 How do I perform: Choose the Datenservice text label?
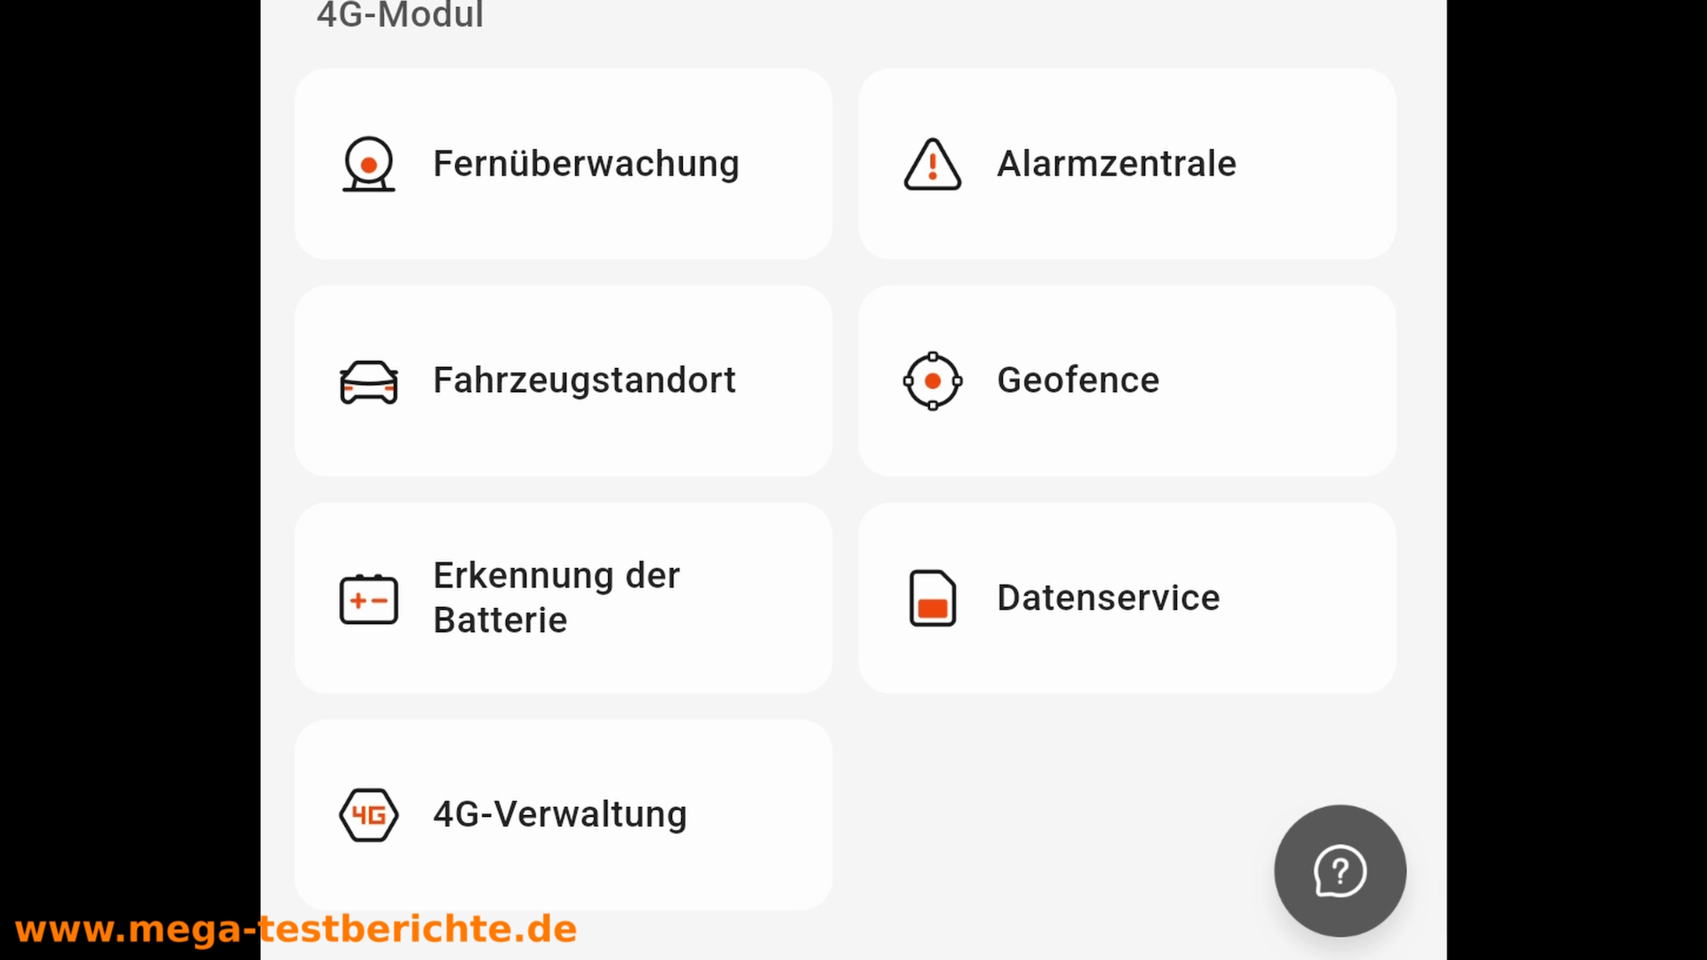pos(1108,598)
